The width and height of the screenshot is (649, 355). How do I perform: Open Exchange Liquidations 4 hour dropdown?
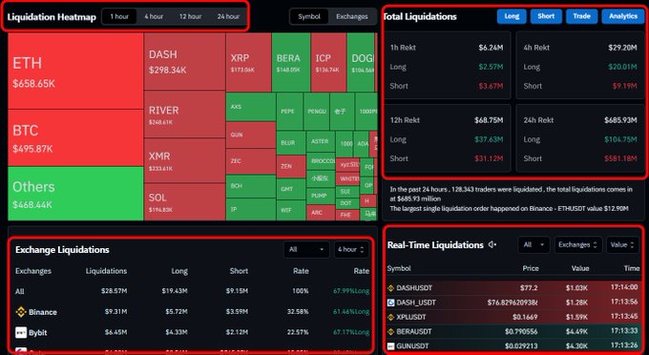350,249
